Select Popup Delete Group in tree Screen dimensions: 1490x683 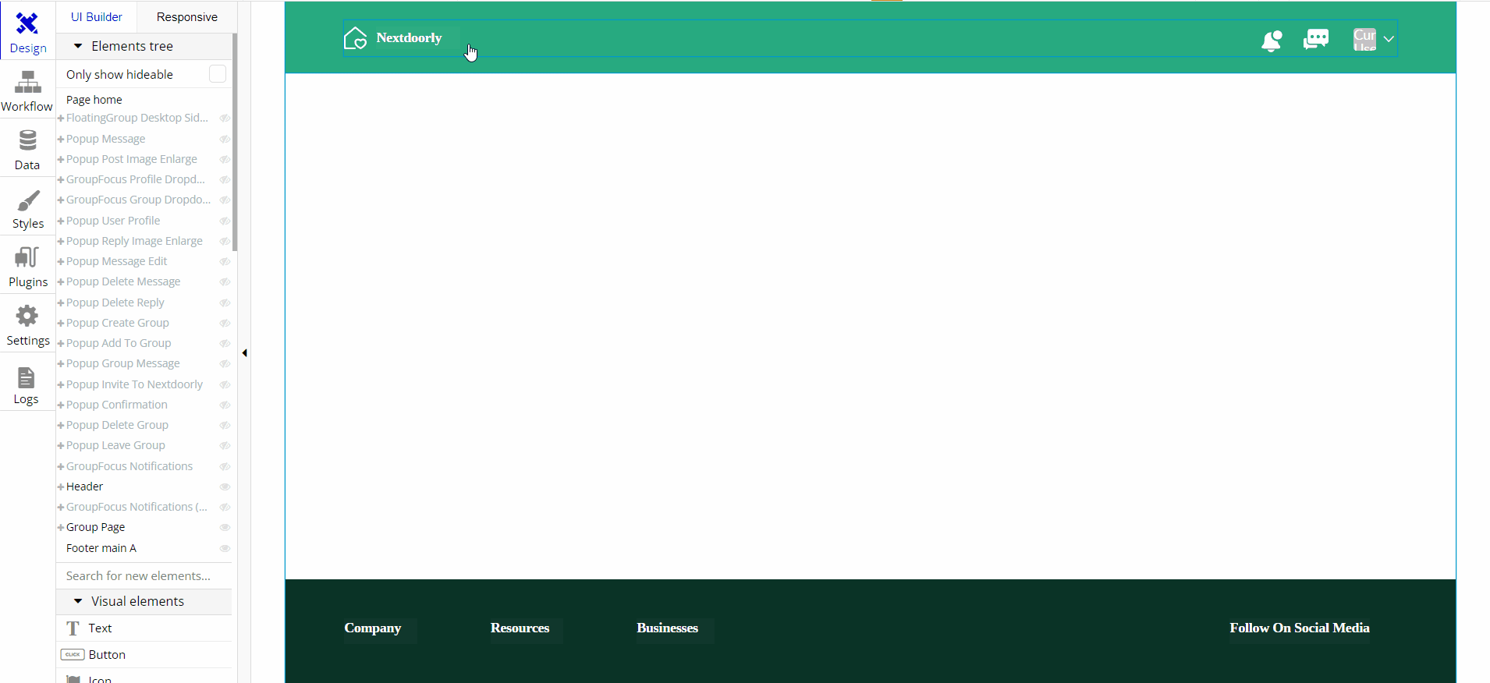point(117,425)
